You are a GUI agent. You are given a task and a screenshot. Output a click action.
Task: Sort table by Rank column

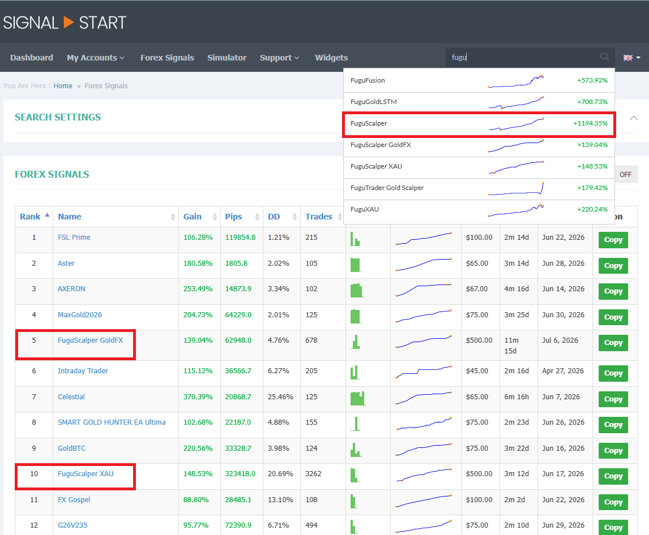coord(34,217)
